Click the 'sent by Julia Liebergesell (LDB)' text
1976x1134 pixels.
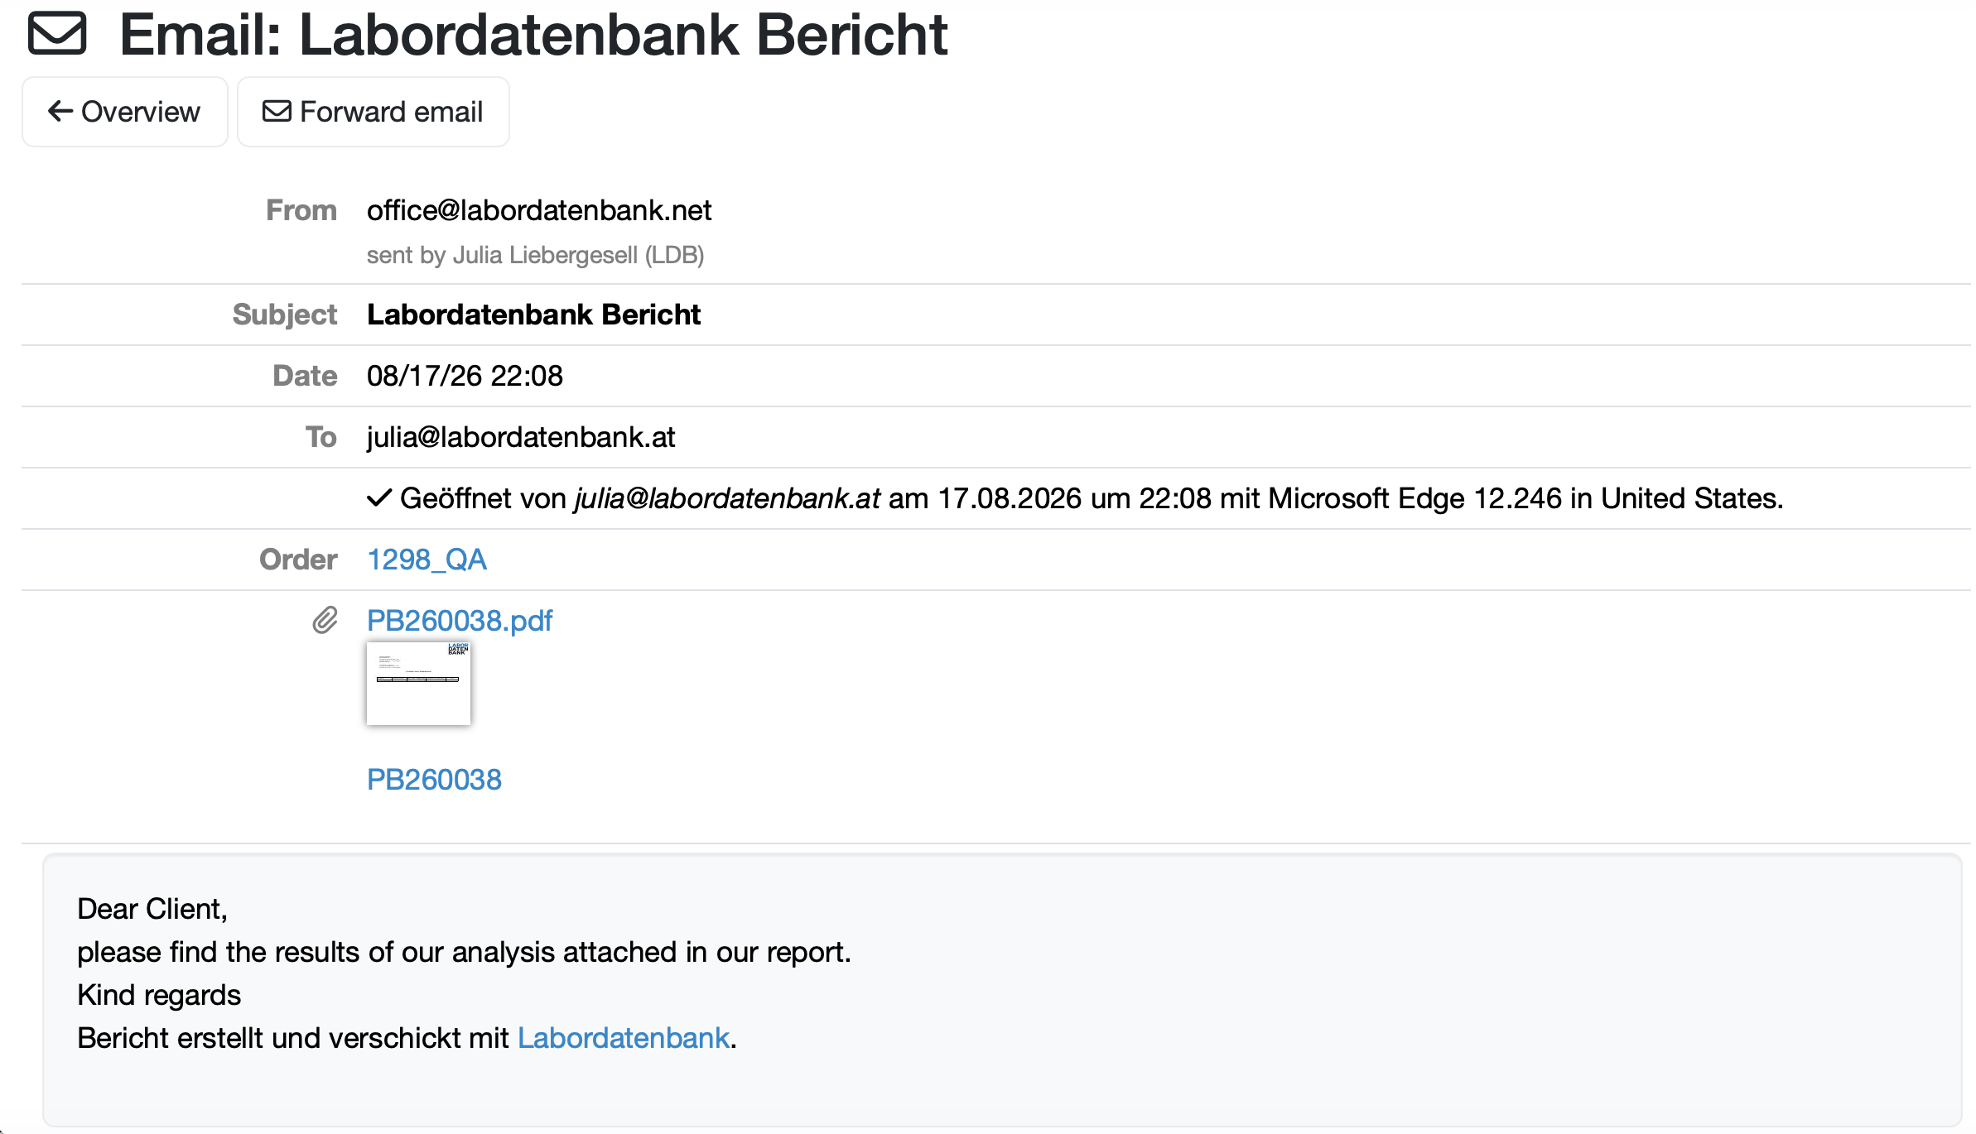pyautogui.click(x=535, y=255)
